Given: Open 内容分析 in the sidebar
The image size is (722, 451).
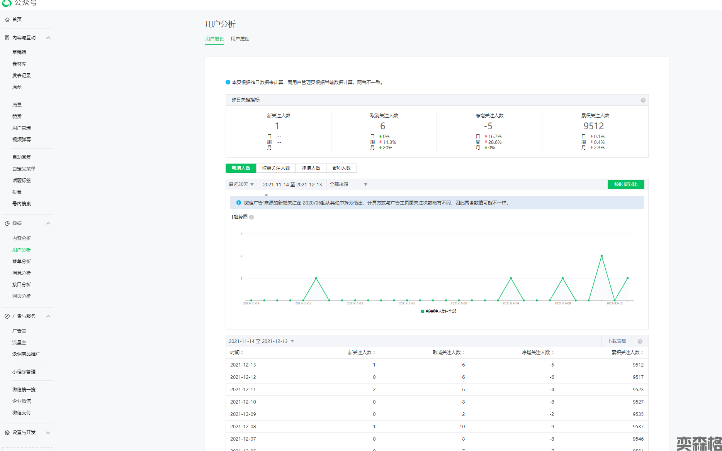Looking at the screenshot, I should tap(22, 238).
